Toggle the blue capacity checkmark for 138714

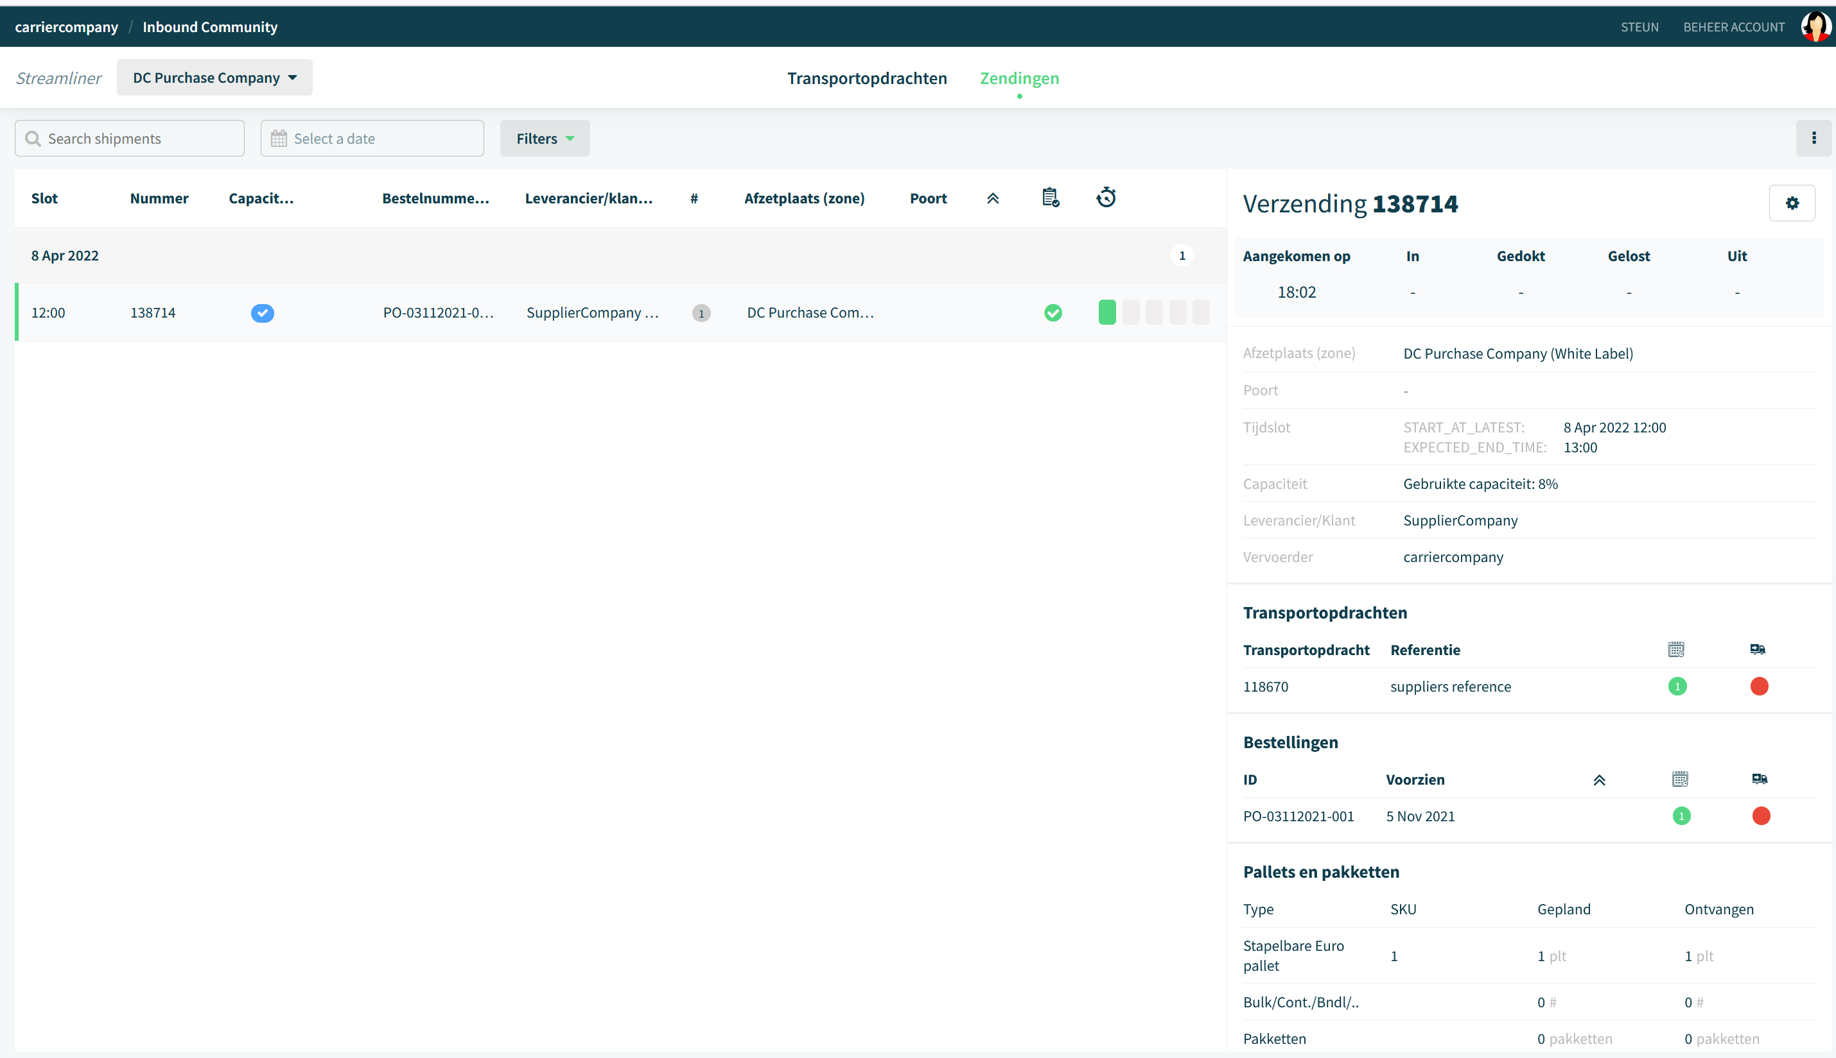(x=263, y=313)
